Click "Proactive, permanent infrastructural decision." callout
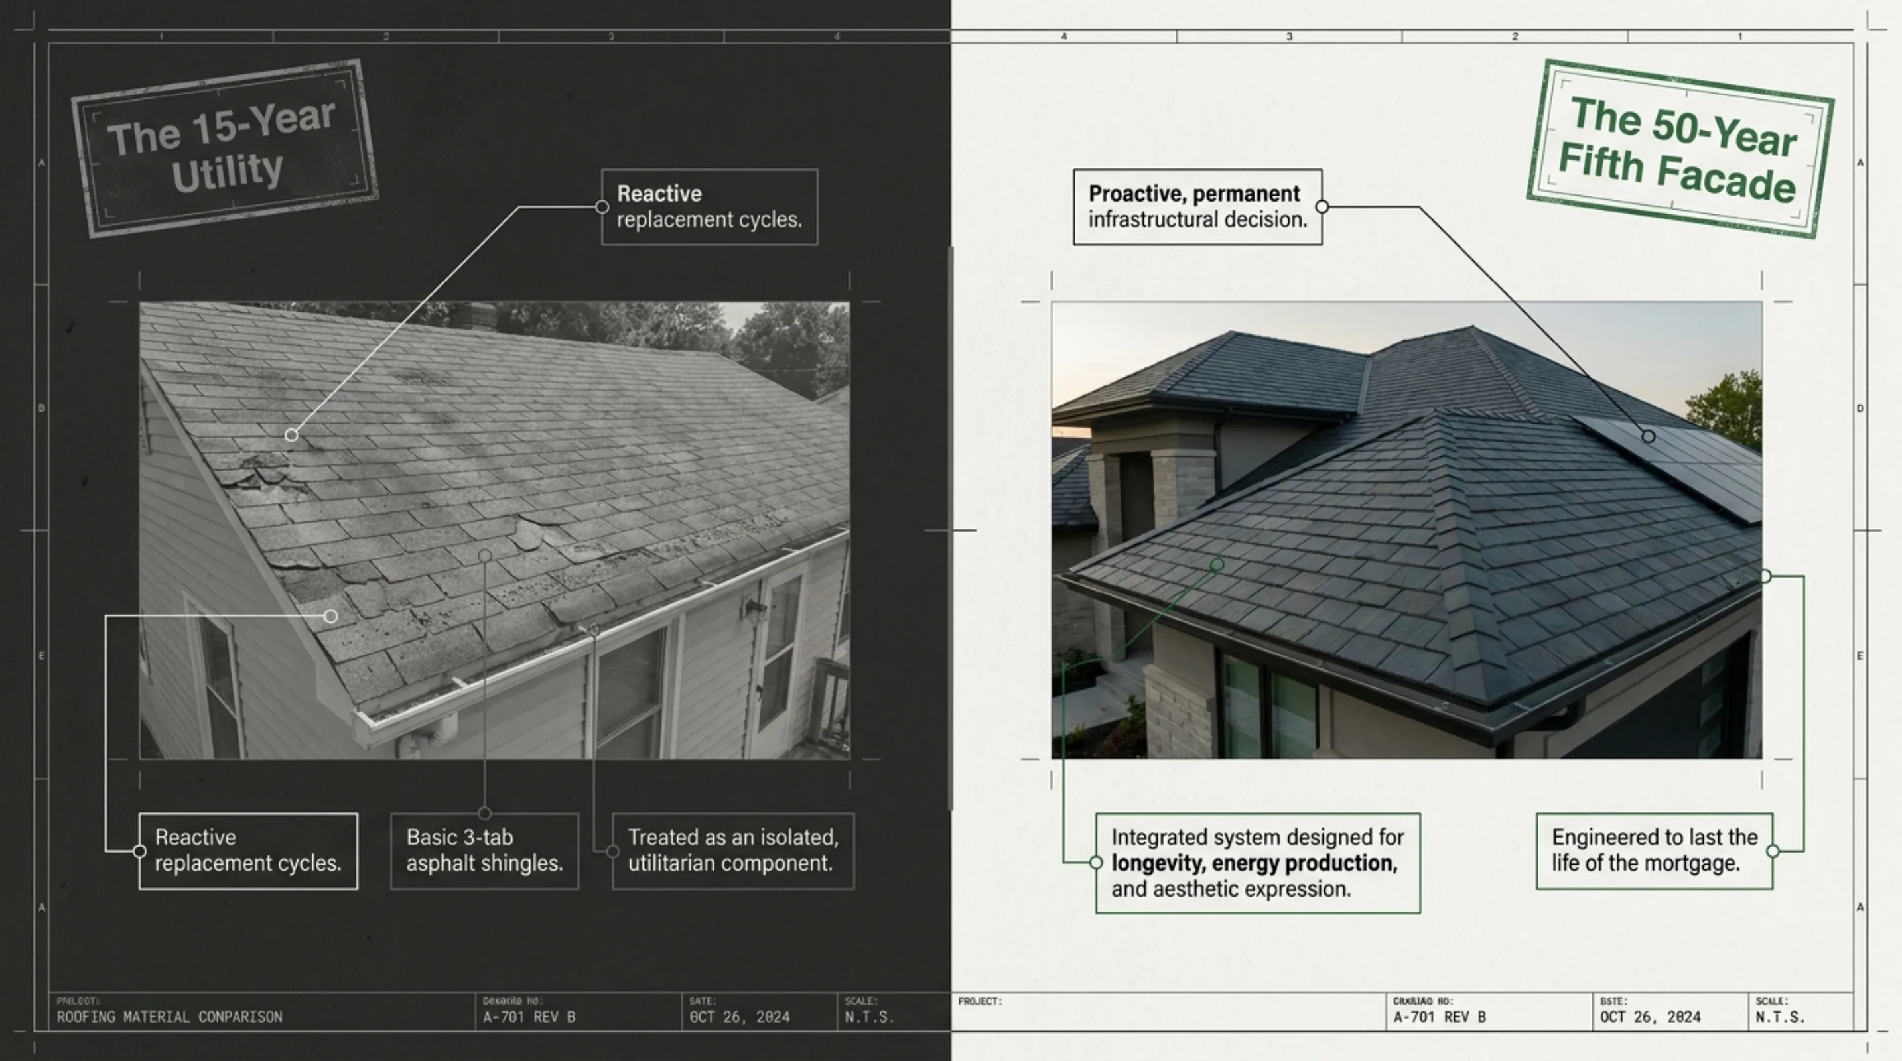Image resolution: width=1902 pixels, height=1061 pixels. pyautogui.click(x=1197, y=207)
